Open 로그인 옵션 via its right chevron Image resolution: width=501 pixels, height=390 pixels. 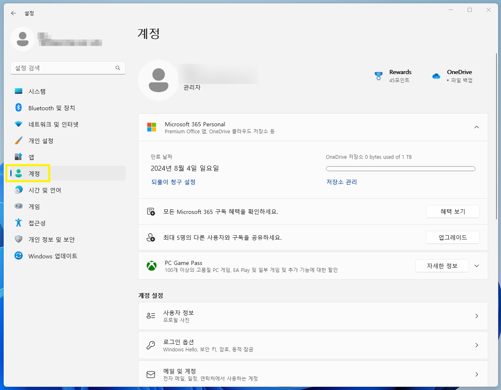click(x=477, y=345)
